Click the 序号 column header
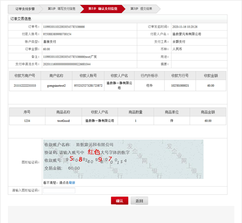The image size is (242, 223). [x=27, y=112]
